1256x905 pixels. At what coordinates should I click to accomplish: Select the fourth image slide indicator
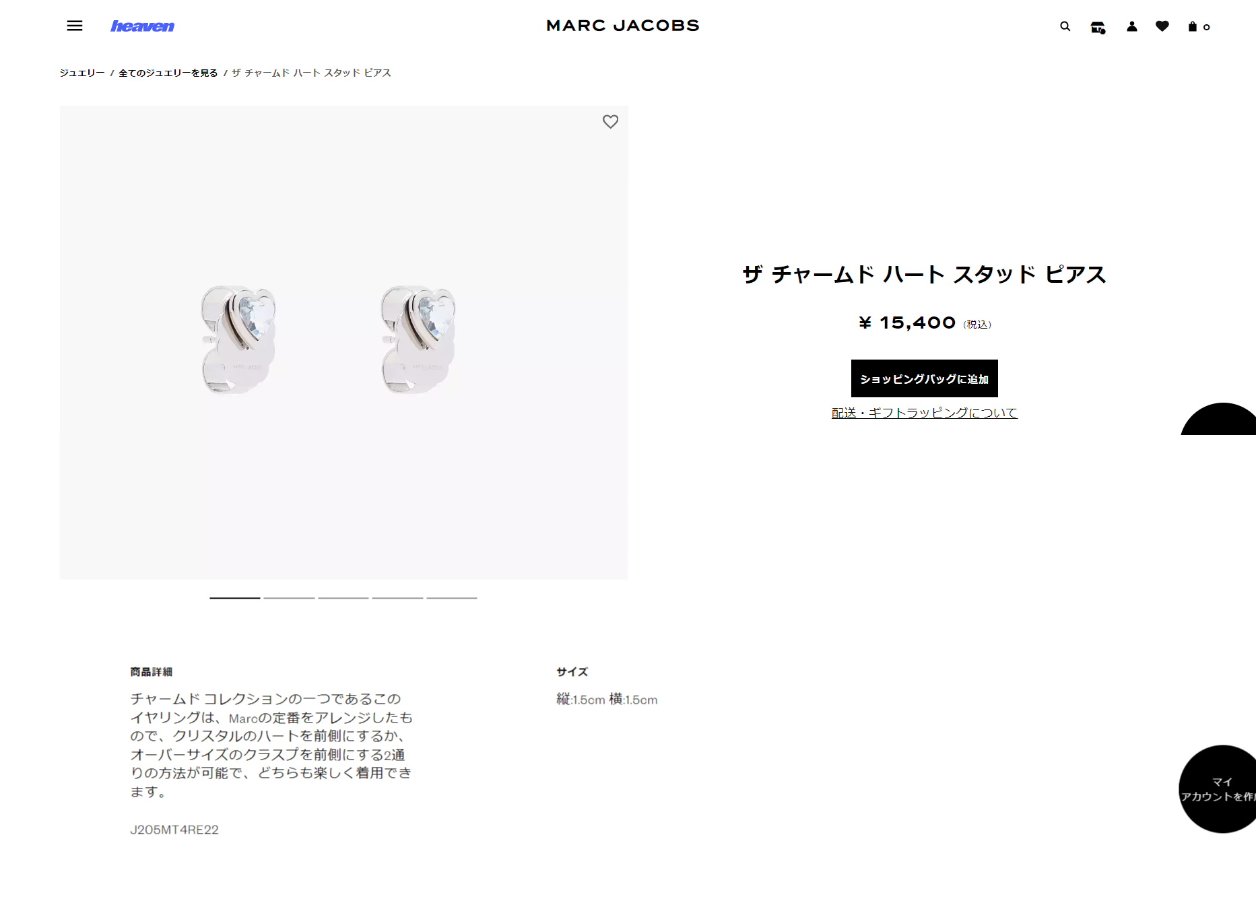[x=397, y=598]
